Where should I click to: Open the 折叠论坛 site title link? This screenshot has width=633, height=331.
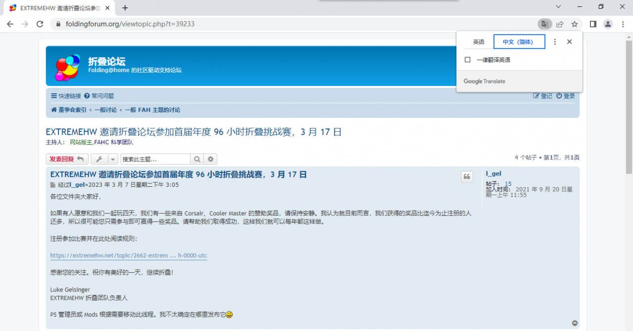107,62
